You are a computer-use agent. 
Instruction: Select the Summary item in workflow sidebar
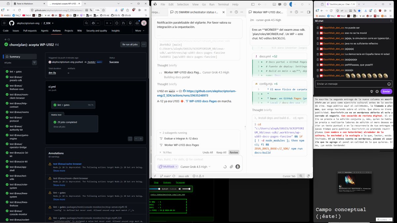[x=20, y=56]
